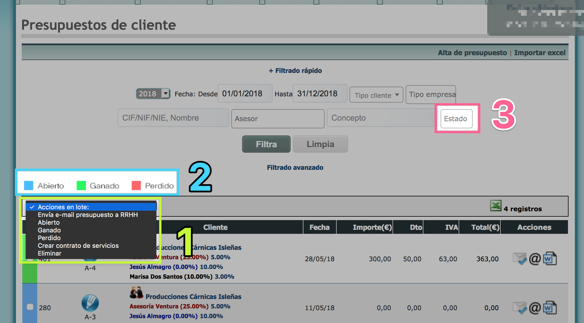Click the Excel export icon beside 4 registros

(496, 206)
